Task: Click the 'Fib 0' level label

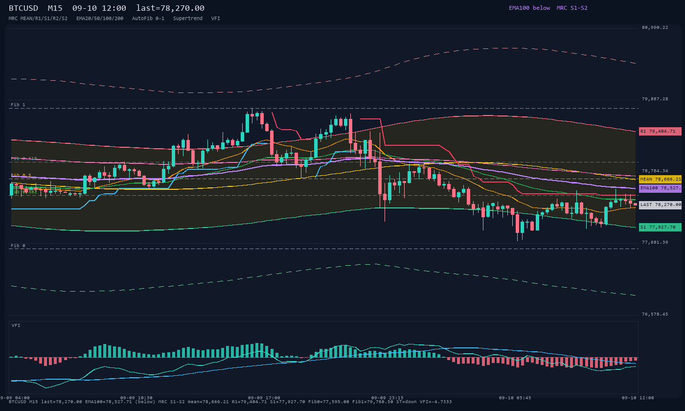Action: pyautogui.click(x=18, y=246)
